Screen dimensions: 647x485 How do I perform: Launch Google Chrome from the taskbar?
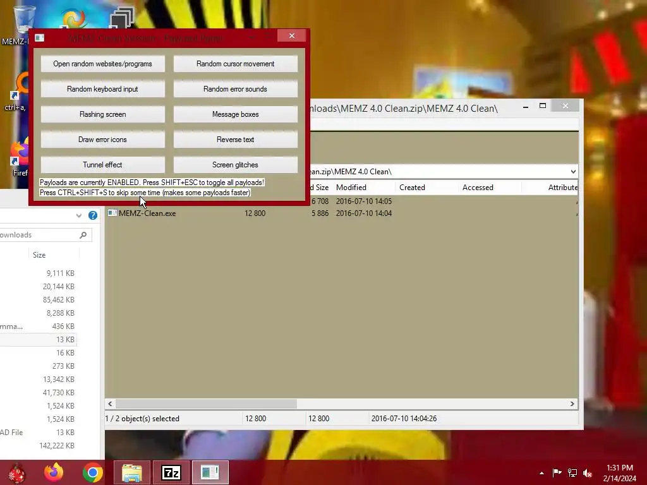point(93,473)
